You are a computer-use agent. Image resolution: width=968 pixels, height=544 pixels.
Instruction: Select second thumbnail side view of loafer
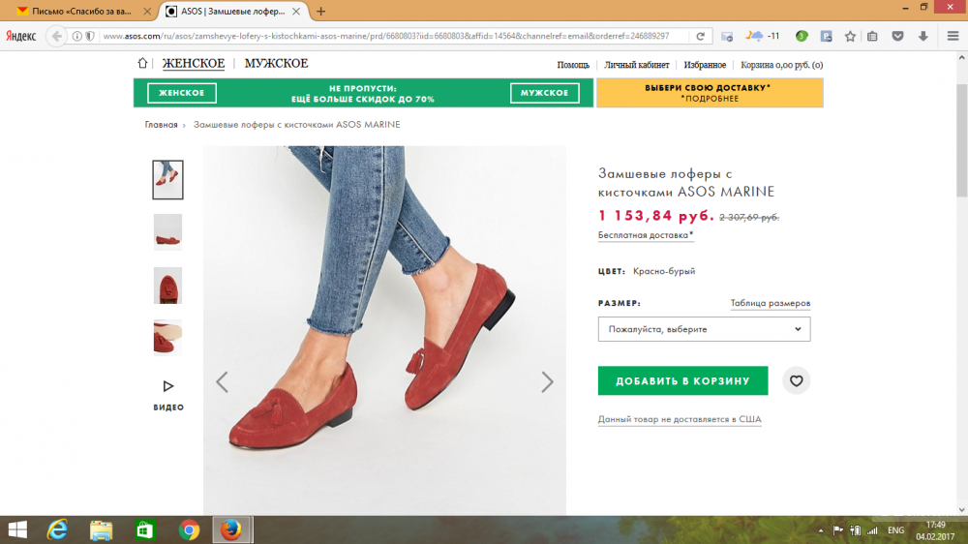pyautogui.click(x=167, y=232)
